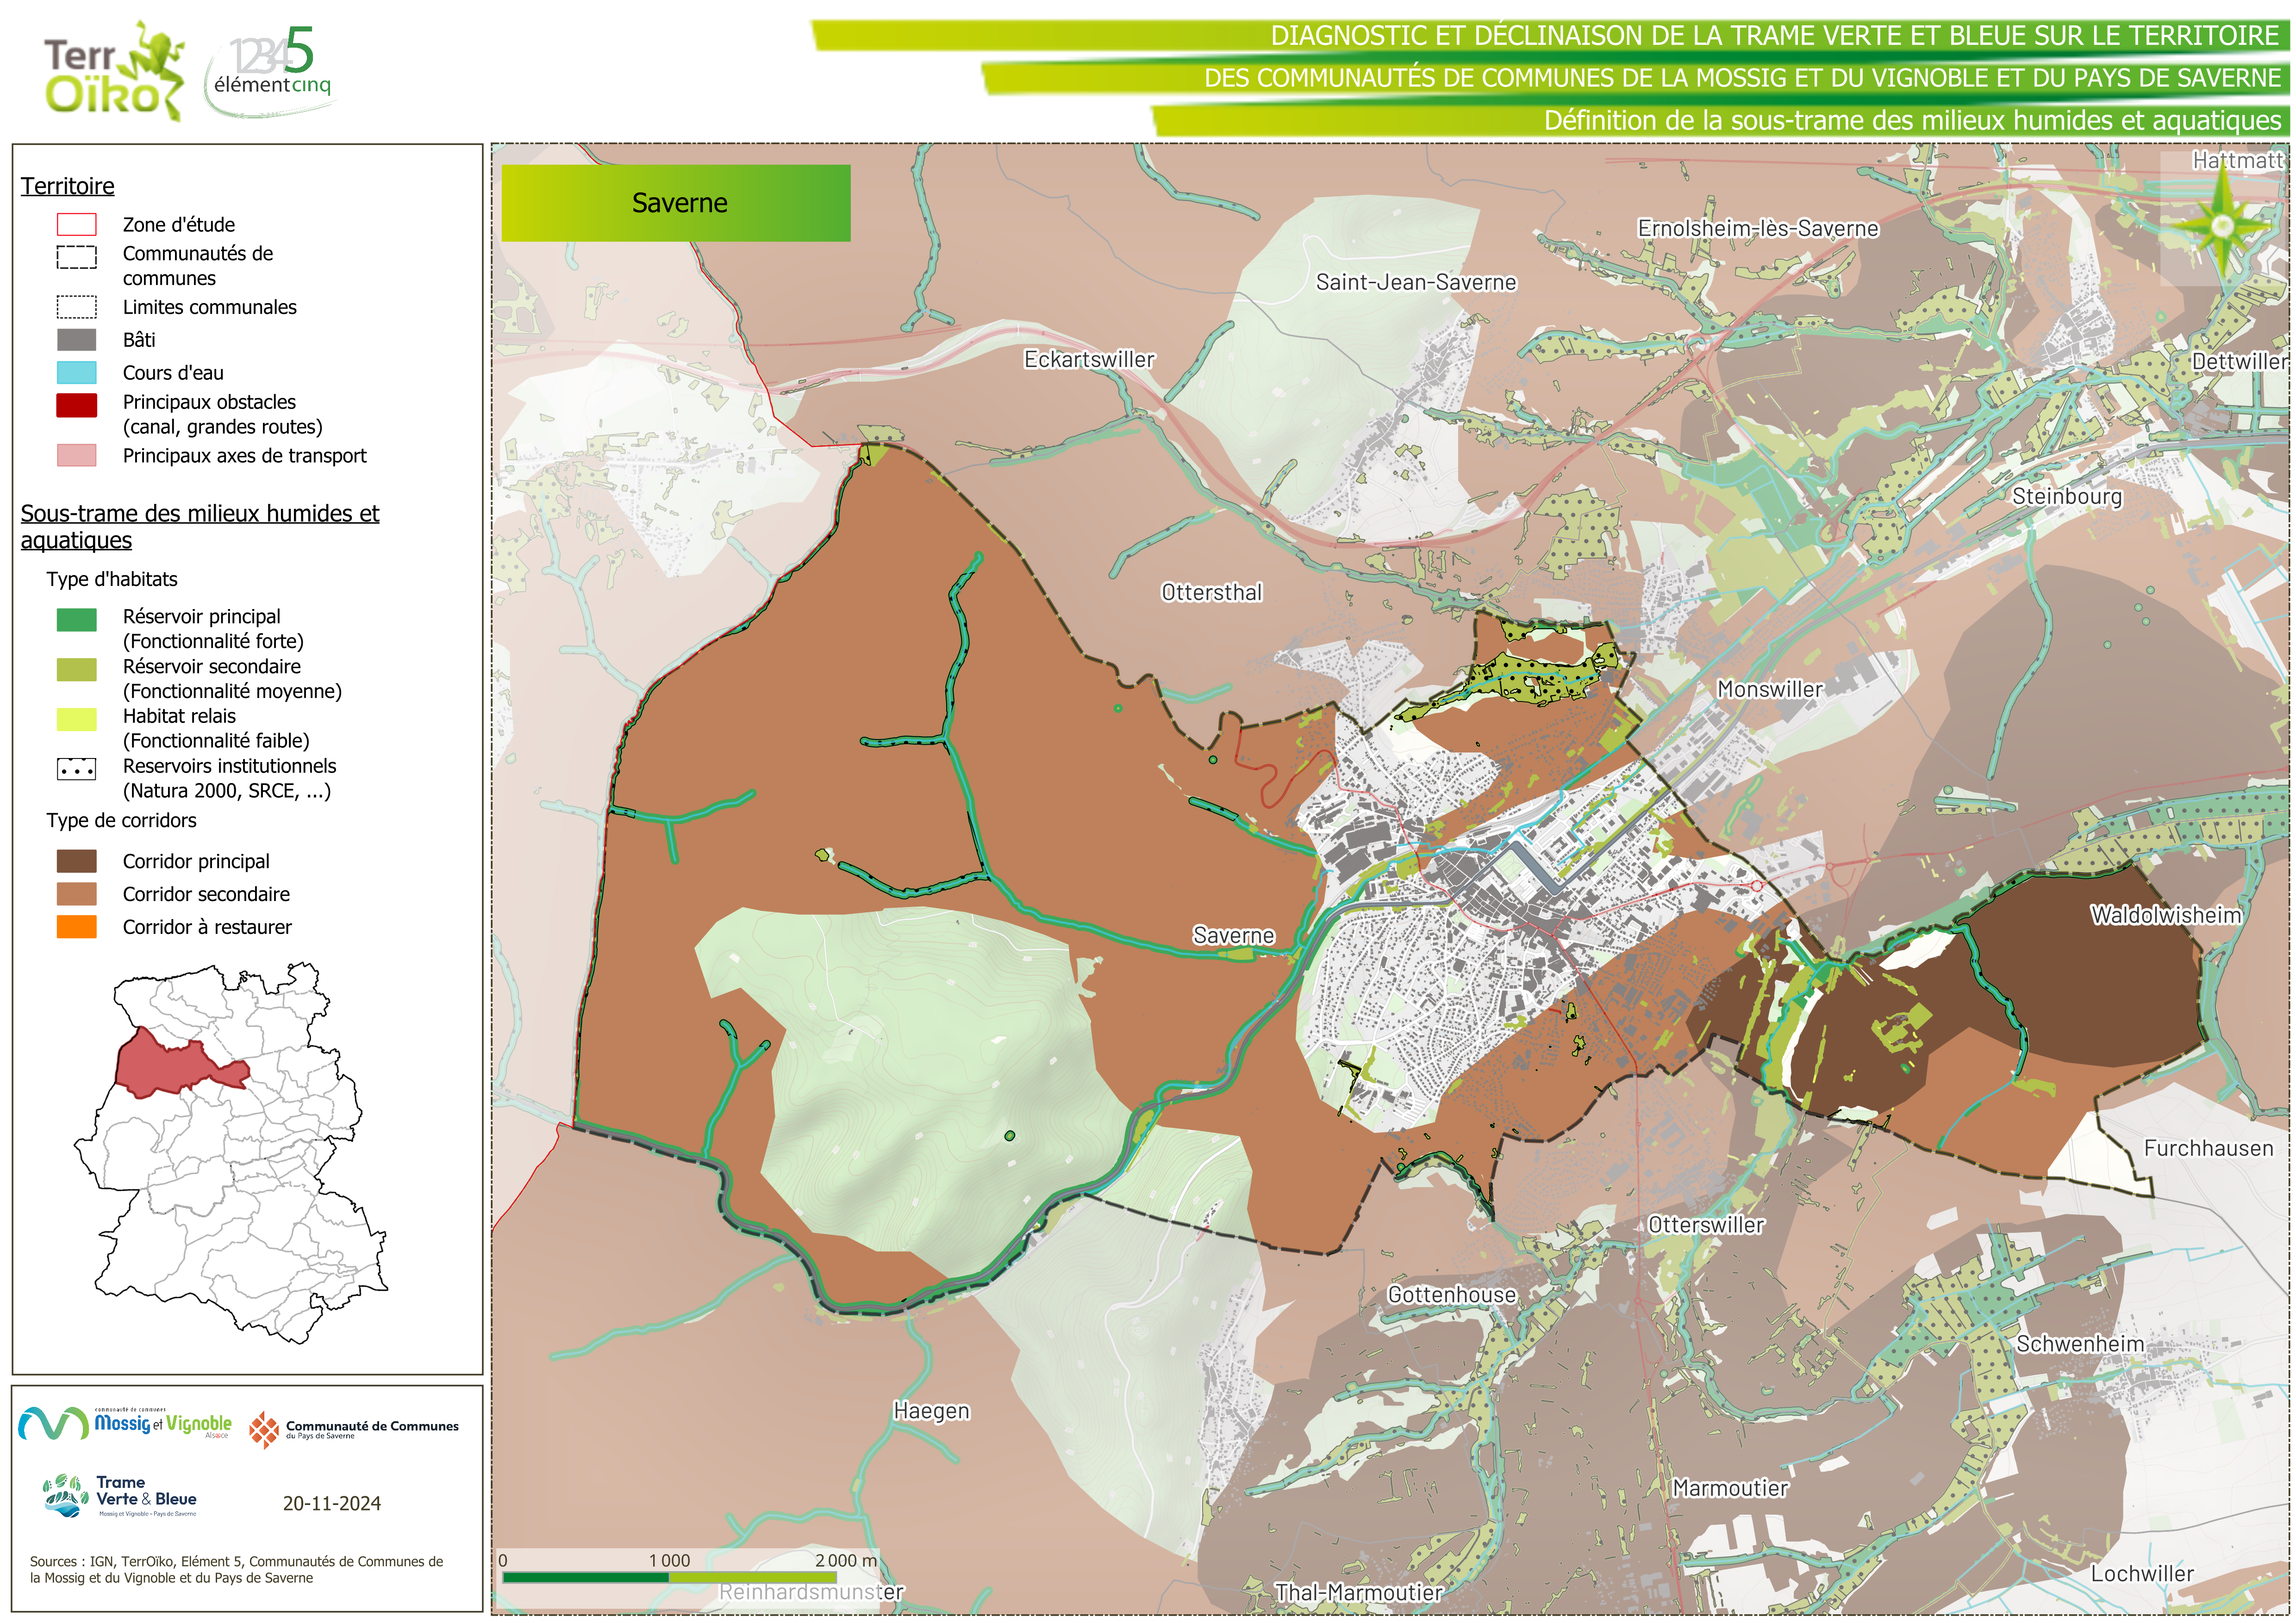Image resolution: width=2296 pixels, height=1623 pixels.
Task: Click the 20-11-2024 date text
Action: coord(331,1504)
